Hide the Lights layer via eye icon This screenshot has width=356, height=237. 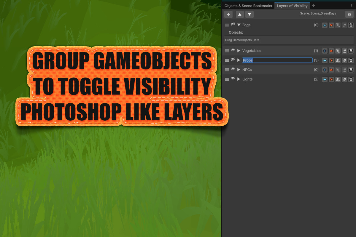(233, 79)
